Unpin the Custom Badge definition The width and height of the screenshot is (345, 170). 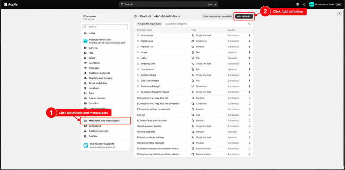click(250, 75)
